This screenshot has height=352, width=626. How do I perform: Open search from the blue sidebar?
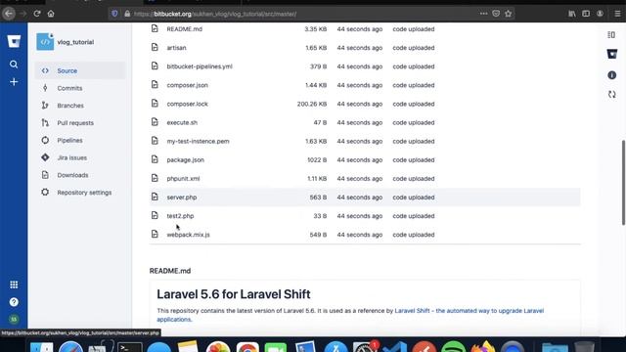pos(14,65)
